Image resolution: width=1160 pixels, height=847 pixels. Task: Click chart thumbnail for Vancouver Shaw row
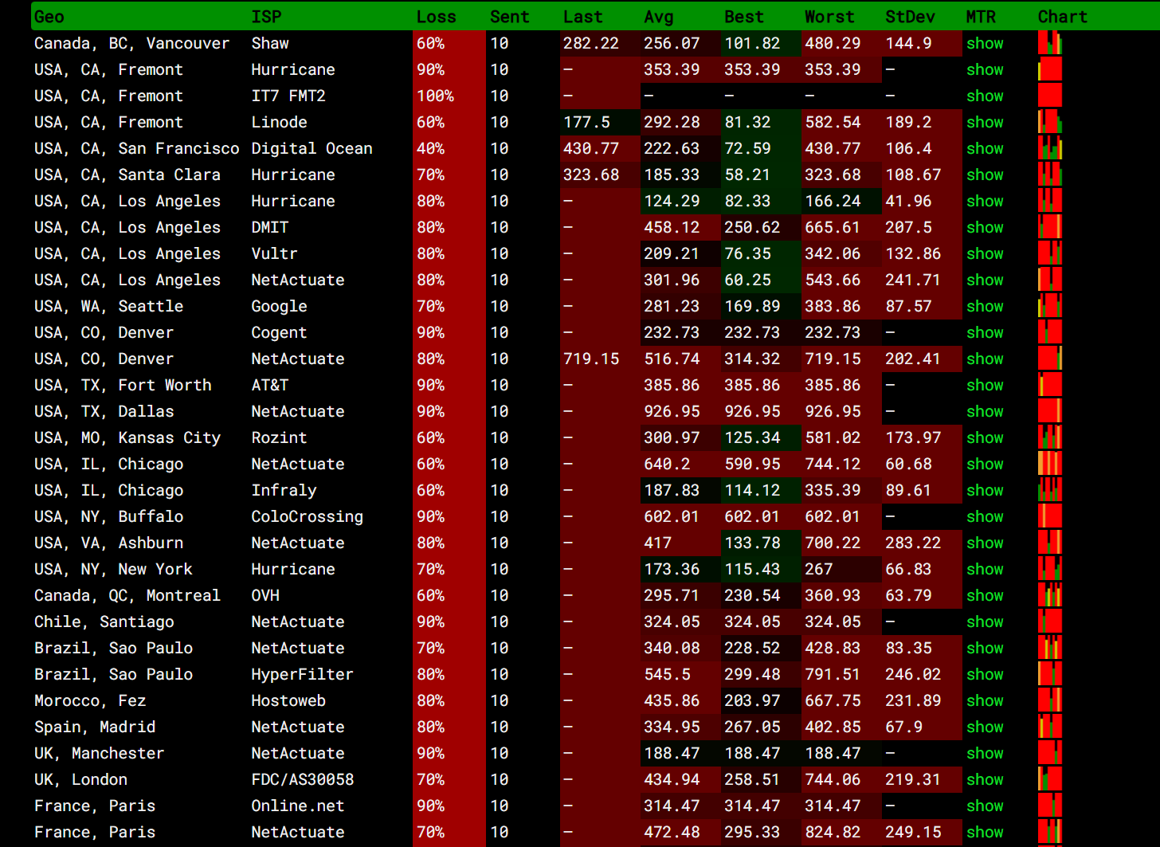coord(1050,43)
